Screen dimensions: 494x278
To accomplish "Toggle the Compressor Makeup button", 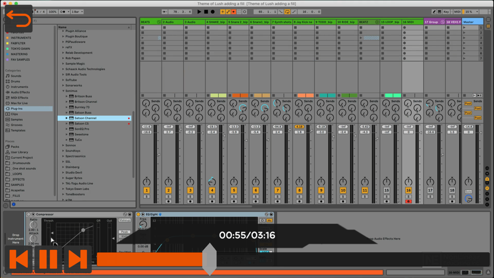I will click(x=124, y=220).
